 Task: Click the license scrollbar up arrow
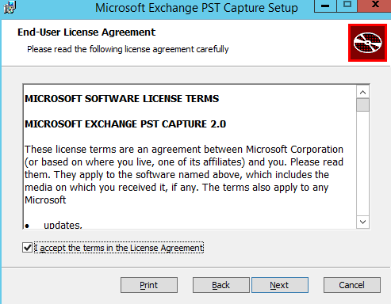[362, 92]
